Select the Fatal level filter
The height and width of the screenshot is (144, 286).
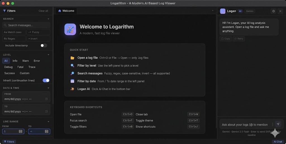(20, 67)
